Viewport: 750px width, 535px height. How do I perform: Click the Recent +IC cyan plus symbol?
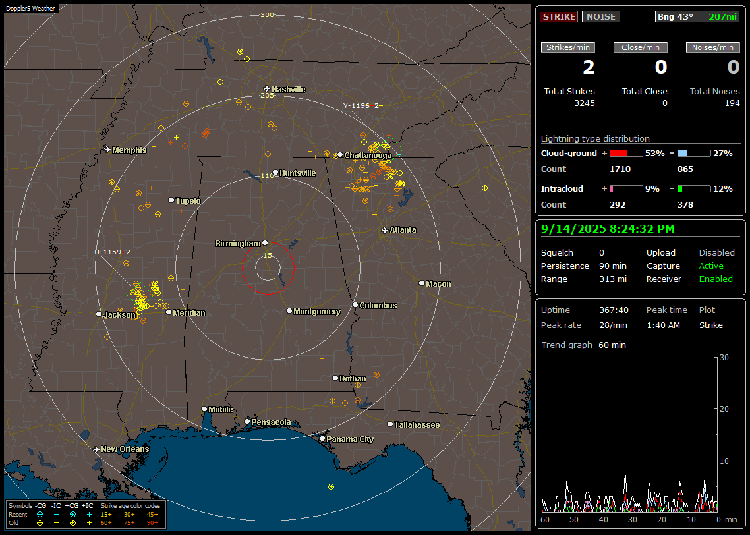pyautogui.click(x=89, y=515)
